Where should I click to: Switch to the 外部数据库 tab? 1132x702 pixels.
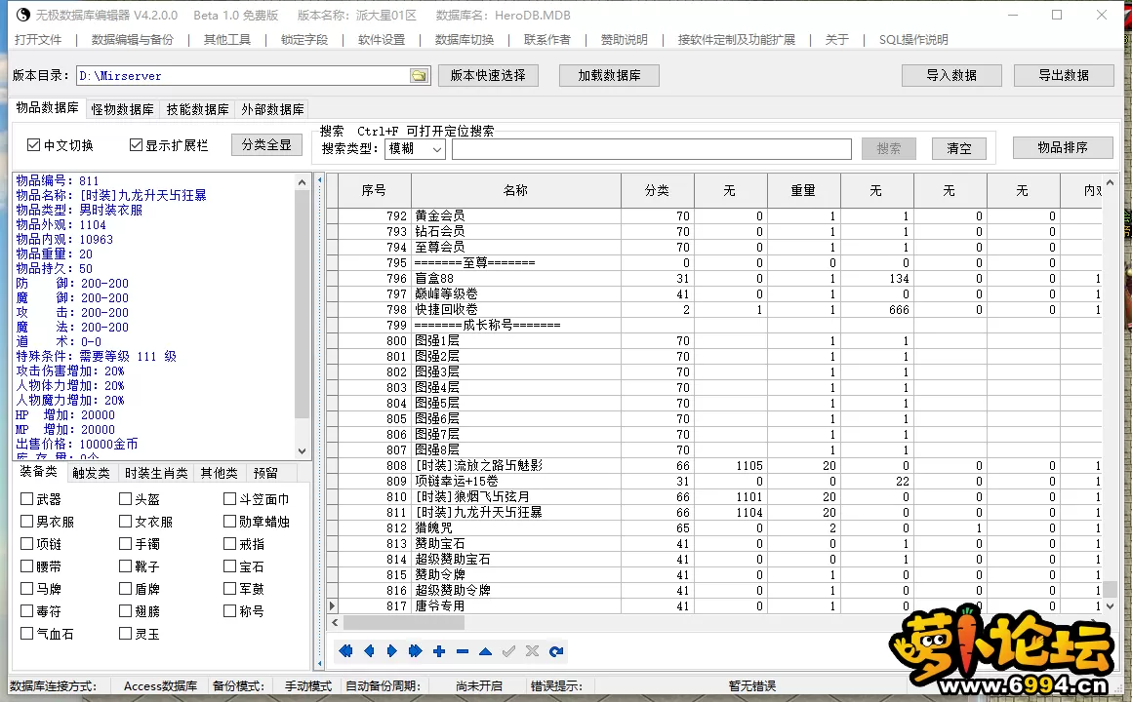coord(272,109)
